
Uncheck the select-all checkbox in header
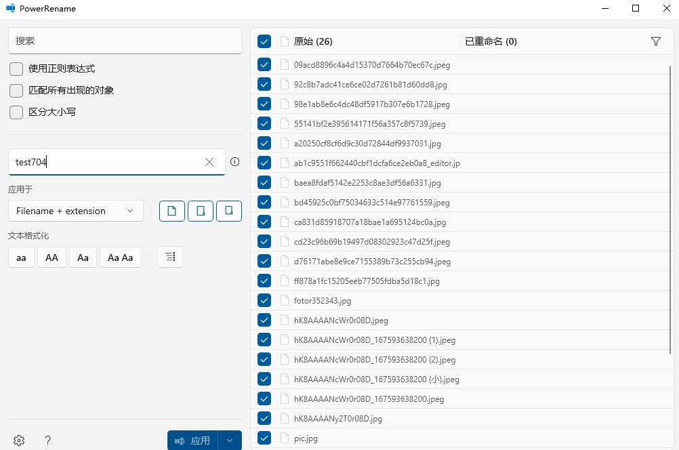point(264,41)
